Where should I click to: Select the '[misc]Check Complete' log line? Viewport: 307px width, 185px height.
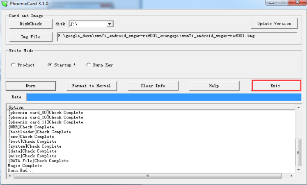click(x=32, y=156)
